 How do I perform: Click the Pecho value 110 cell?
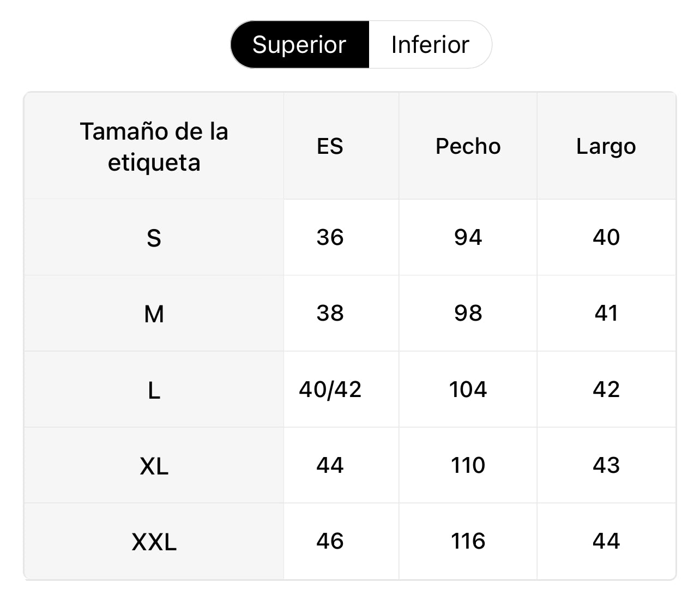tap(468, 465)
